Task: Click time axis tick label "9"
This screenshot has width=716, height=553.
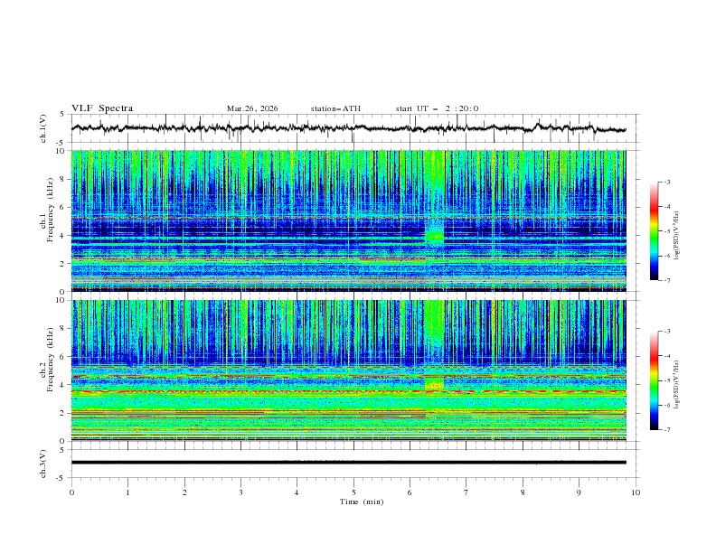Action: click(x=579, y=492)
